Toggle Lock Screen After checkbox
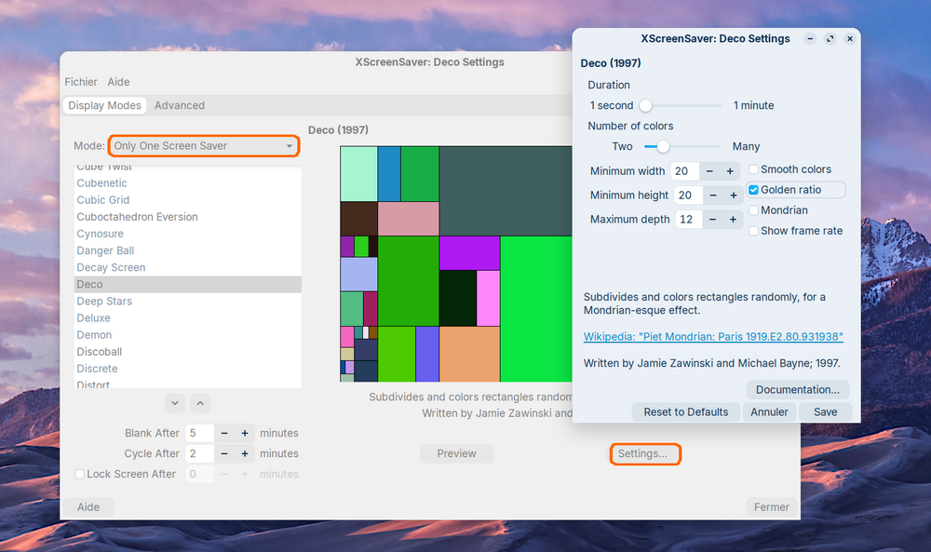 tap(80, 474)
